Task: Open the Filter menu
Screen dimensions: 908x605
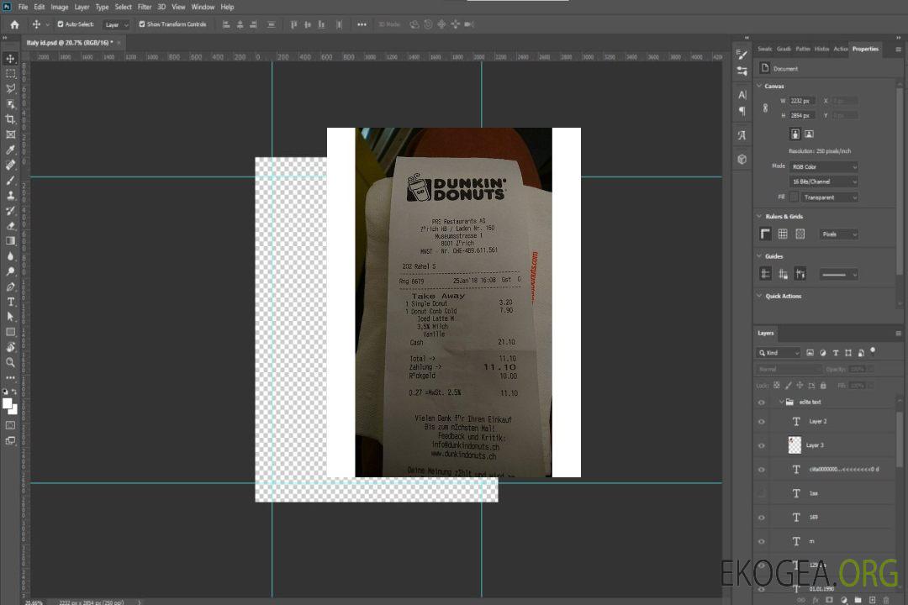Action: [145, 7]
